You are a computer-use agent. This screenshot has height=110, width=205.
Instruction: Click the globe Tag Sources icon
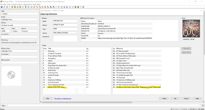pyautogui.click(x=78, y=7)
